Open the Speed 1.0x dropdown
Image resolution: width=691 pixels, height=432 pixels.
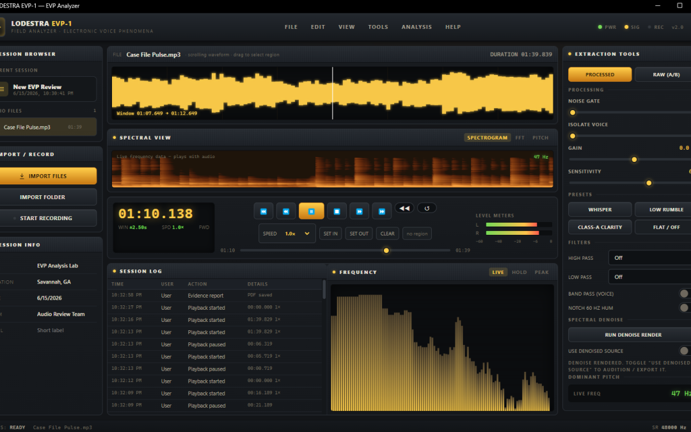click(287, 234)
